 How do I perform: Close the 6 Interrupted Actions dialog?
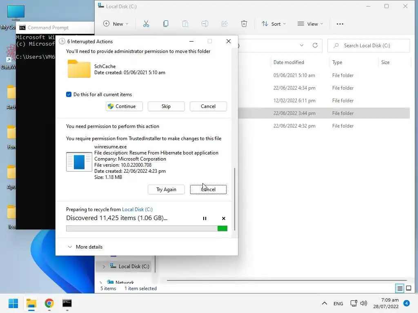(229, 41)
